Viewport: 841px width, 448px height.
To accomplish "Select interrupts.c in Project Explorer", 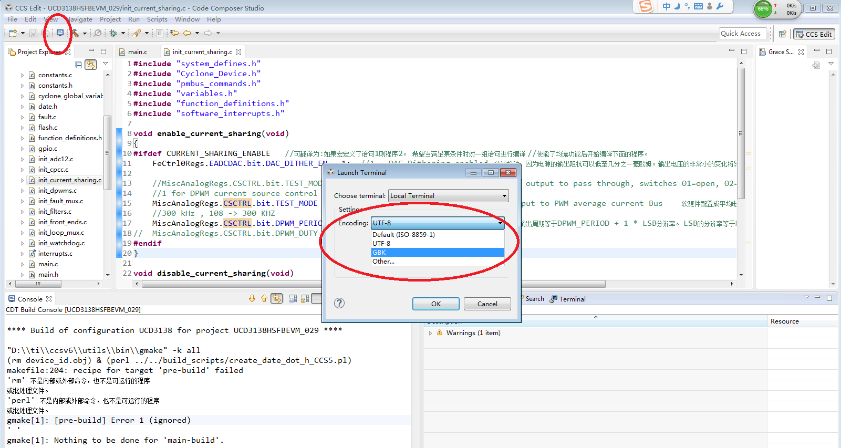I will [x=55, y=254].
